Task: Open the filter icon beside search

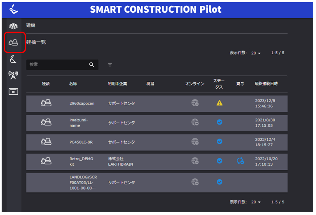Action: pyautogui.click(x=110, y=65)
